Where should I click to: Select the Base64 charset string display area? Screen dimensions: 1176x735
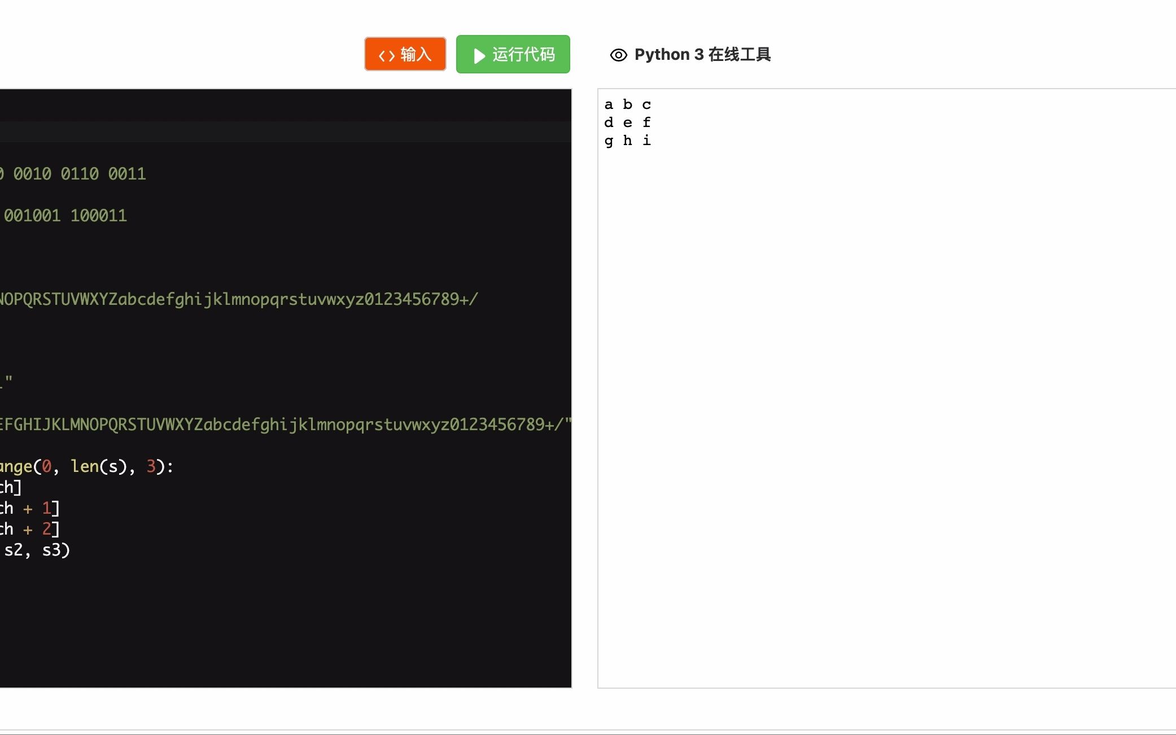click(239, 299)
